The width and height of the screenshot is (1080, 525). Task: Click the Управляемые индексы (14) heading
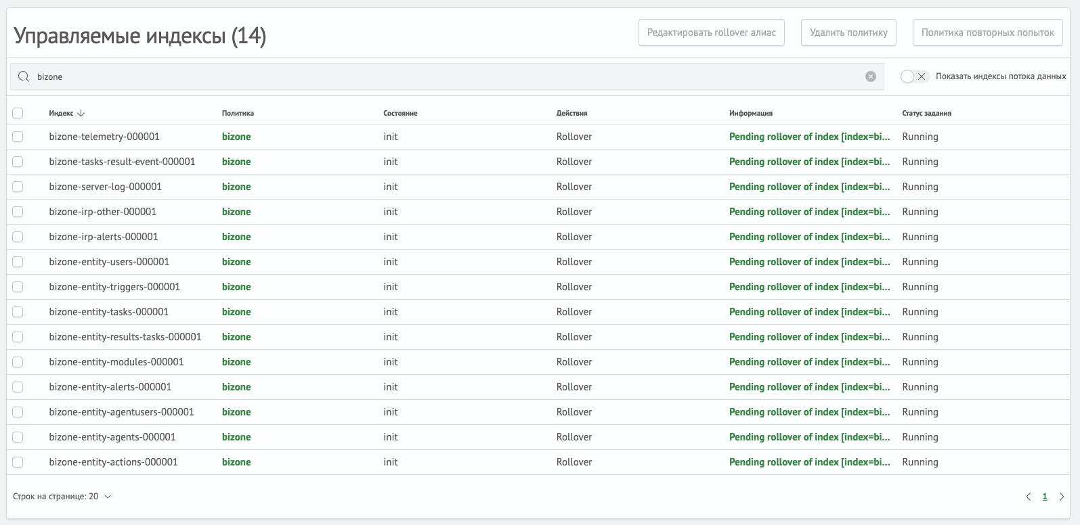tap(140, 35)
